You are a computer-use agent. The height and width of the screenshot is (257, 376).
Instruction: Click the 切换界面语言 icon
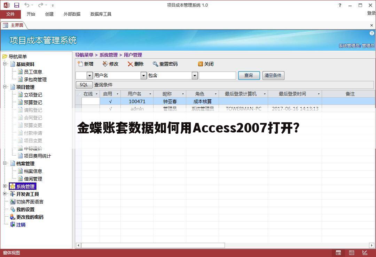pos(13,202)
